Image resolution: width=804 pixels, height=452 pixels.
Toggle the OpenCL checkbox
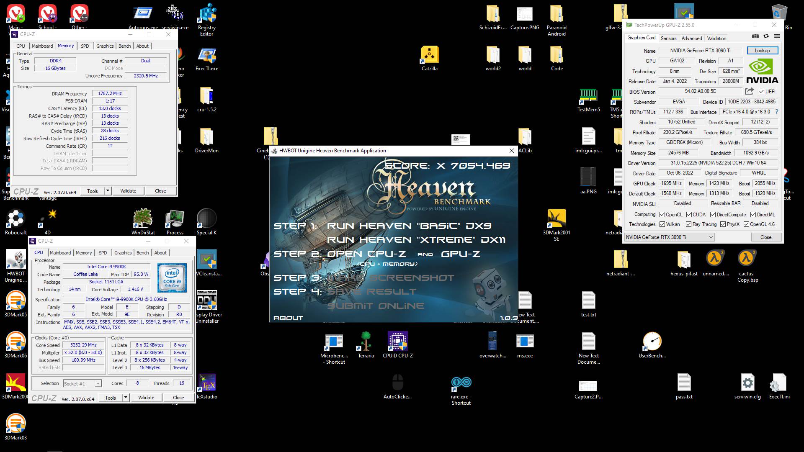pos(662,214)
